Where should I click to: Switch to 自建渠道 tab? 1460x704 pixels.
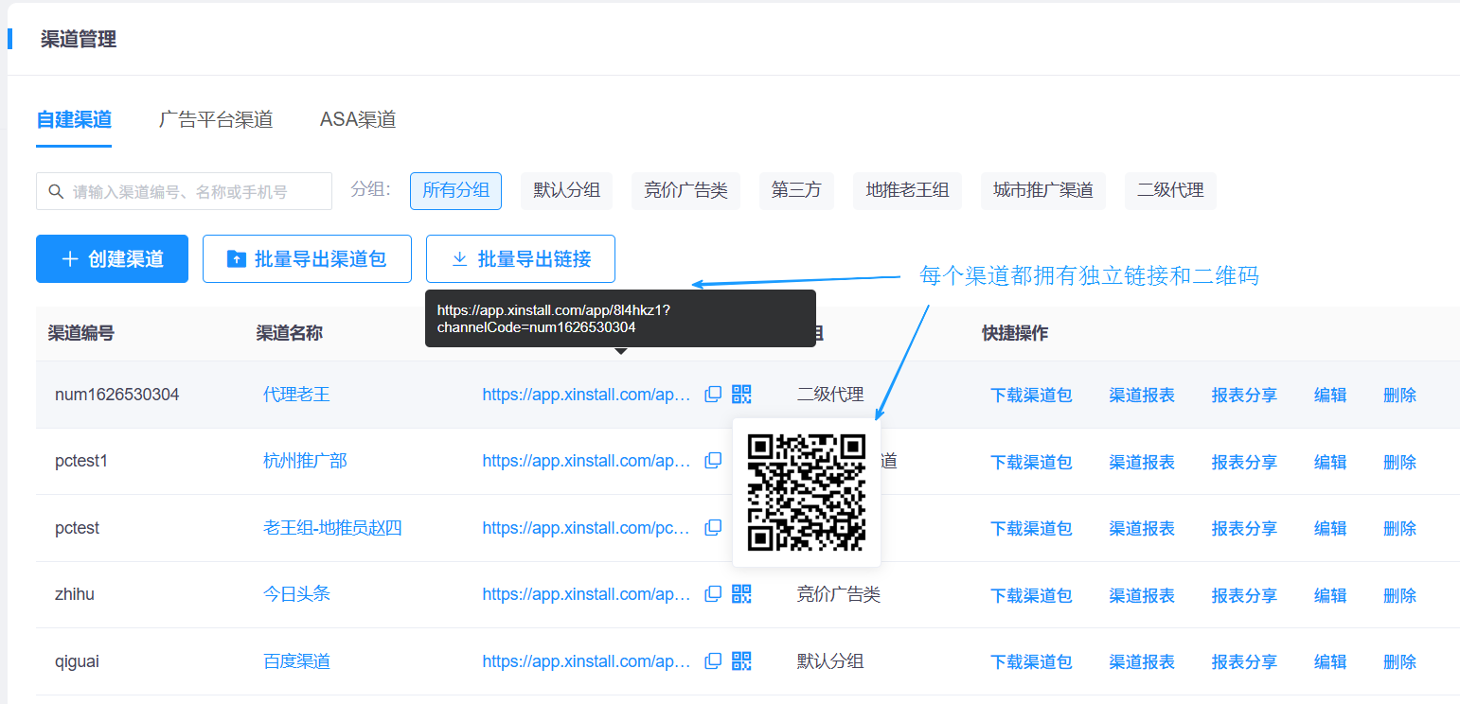(x=74, y=120)
